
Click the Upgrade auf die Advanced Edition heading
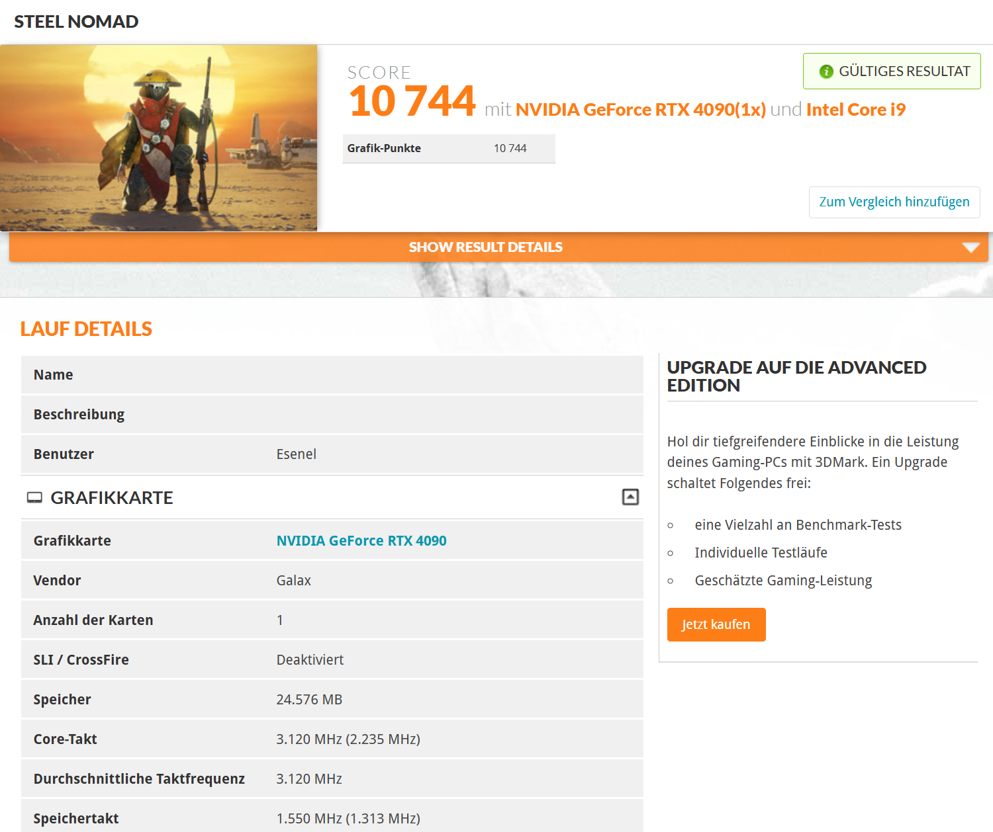click(796, 376)
